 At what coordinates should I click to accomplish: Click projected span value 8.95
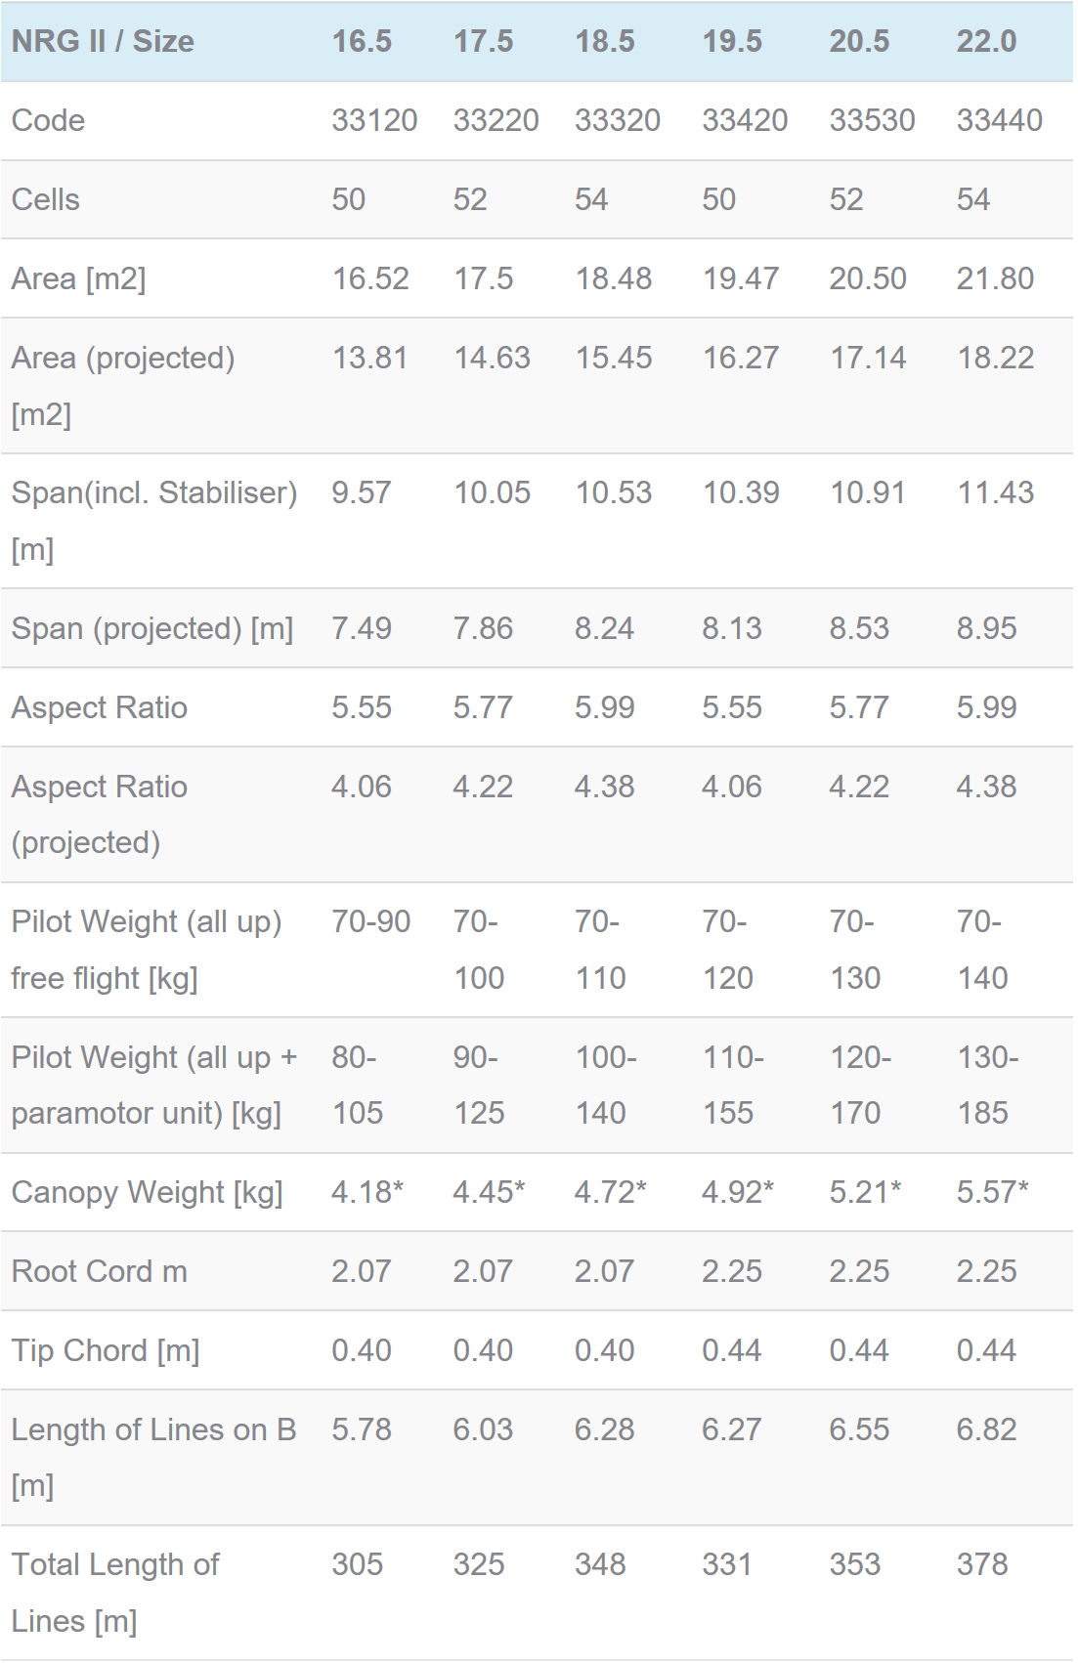986,628
